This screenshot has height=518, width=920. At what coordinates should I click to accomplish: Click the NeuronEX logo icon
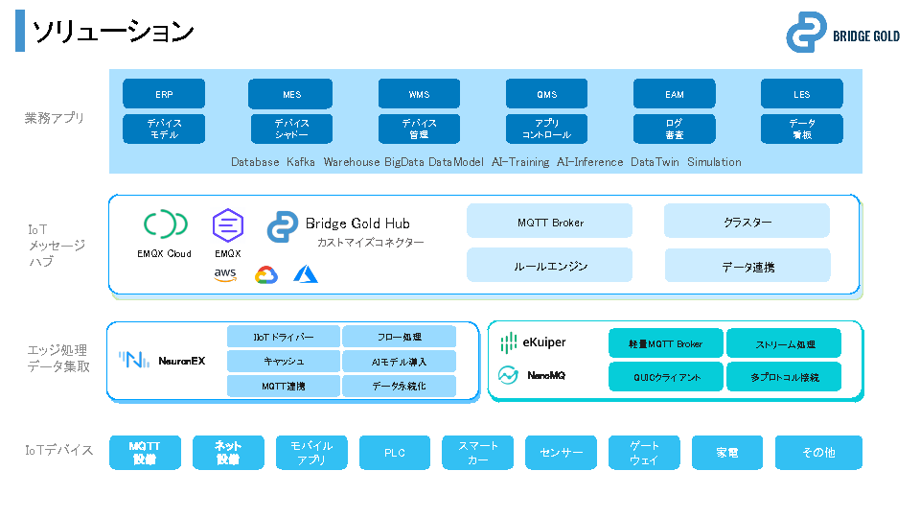(133, 361)
